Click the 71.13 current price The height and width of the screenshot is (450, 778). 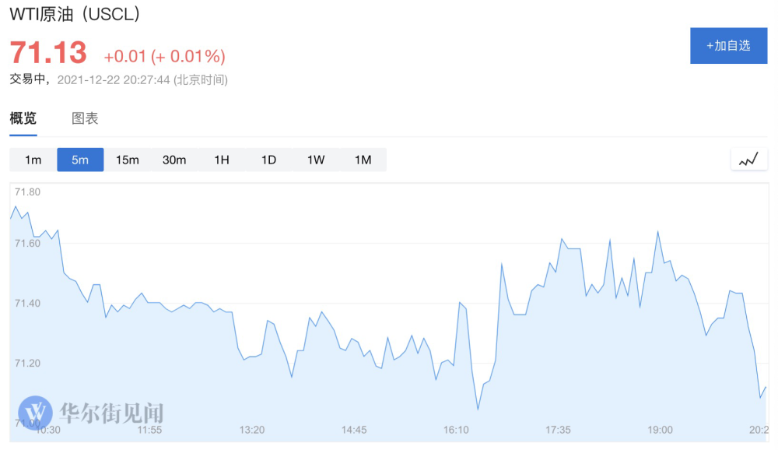tap(47, 53)
